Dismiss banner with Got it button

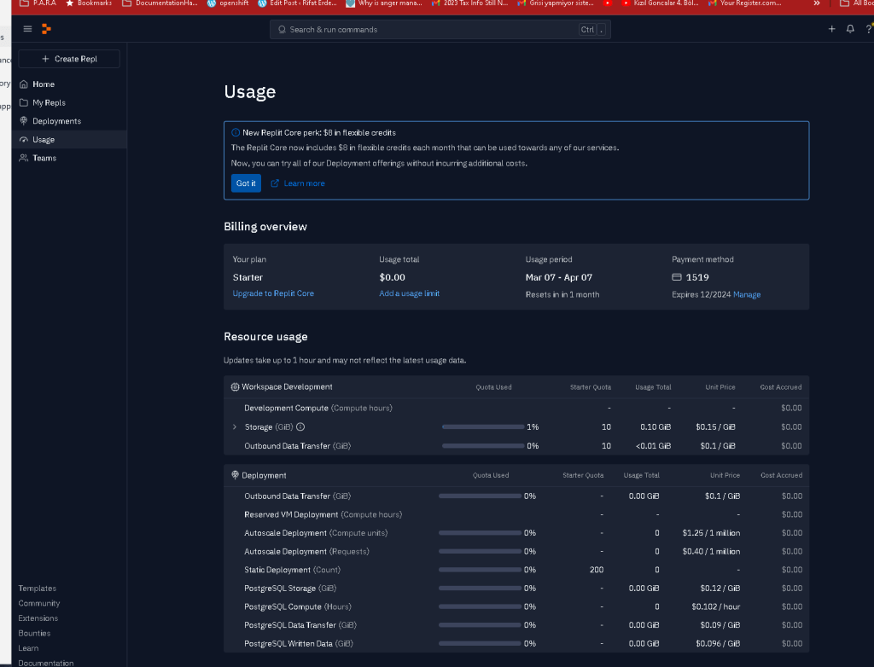[x=246, y=183]
